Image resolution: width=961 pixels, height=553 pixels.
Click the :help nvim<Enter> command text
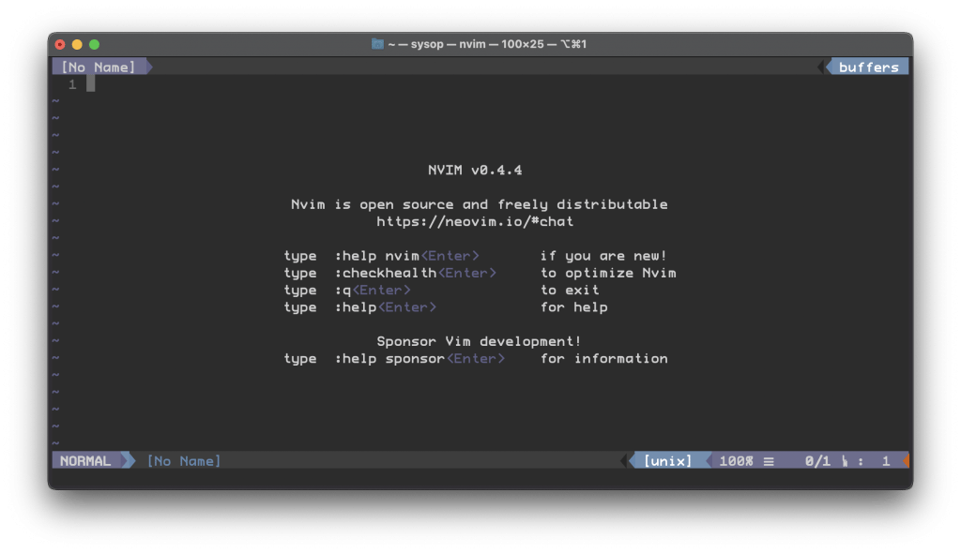[407, 256]
